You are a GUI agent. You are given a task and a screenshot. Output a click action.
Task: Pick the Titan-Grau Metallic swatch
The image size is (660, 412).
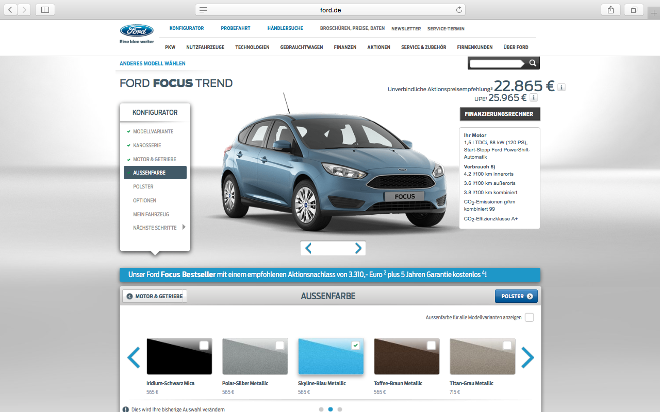(483, 356)
